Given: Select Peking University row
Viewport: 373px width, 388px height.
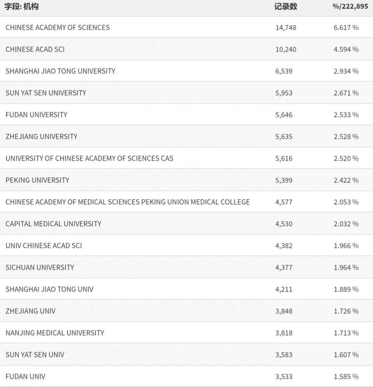Looking at the screenshot, I should [x=37, y=180].
